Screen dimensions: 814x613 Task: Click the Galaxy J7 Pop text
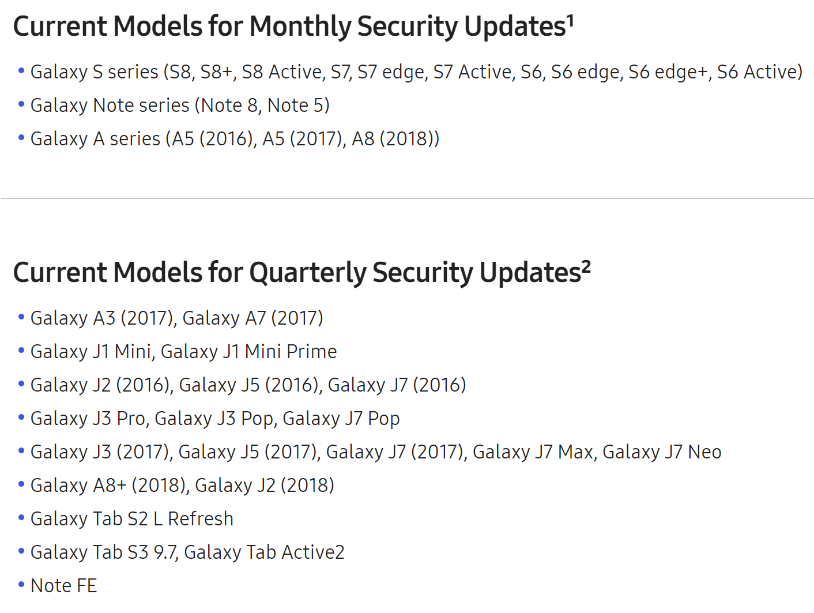point(341,419)
